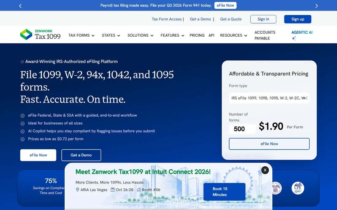337x210 pixels.
Task: Click the Sign in button
Action: pyautogui.click(x=263, y=19)
